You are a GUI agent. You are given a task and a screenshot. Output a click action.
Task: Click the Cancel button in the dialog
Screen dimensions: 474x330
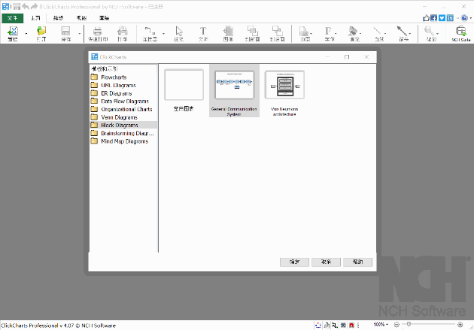(326, 262)
